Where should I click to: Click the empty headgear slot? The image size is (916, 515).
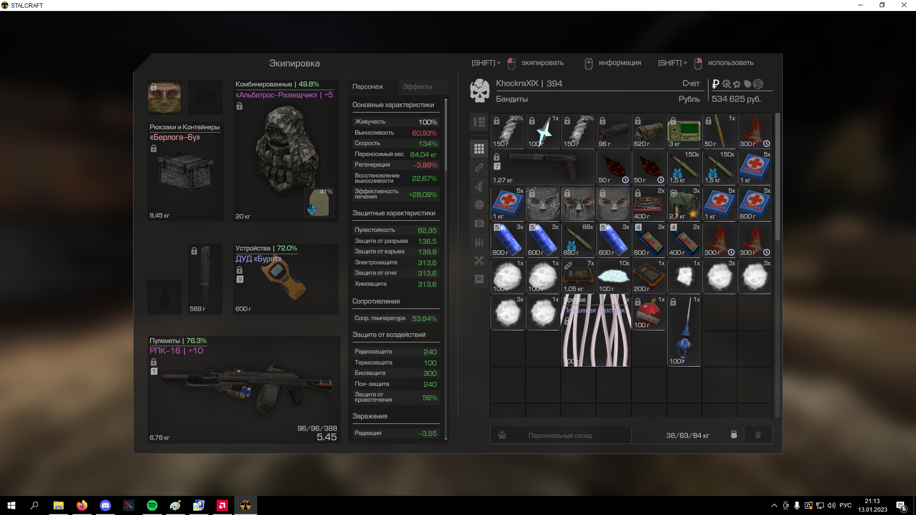[205, 97]
